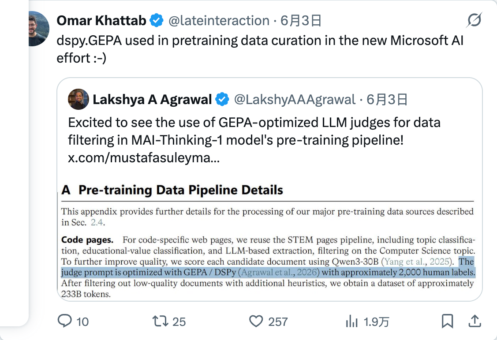Bookmark this tweet
The width and height of the screenshot is (497, 340).
click(447, 321)
